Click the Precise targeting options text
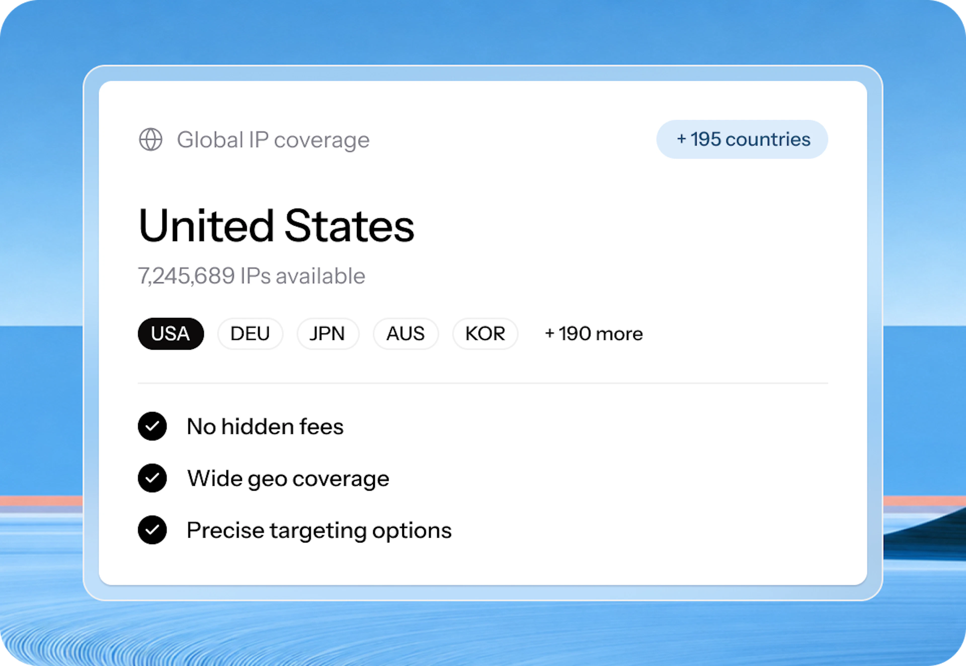The height and width of the screenshot is (666, 966). tap(319, 531)
